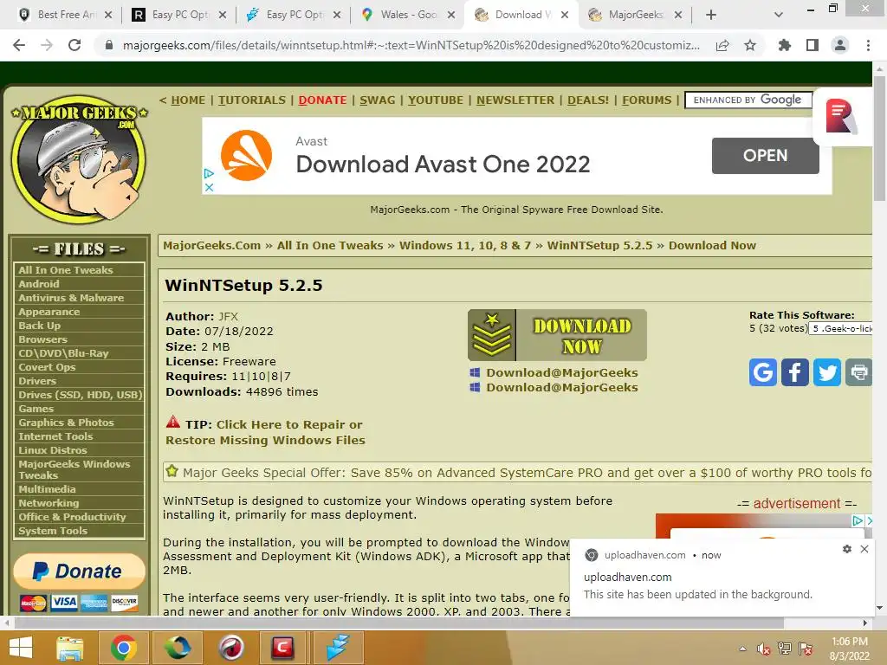Open Chrome's three-dot menu
The image size is (887, 665).
click(868, 45)
